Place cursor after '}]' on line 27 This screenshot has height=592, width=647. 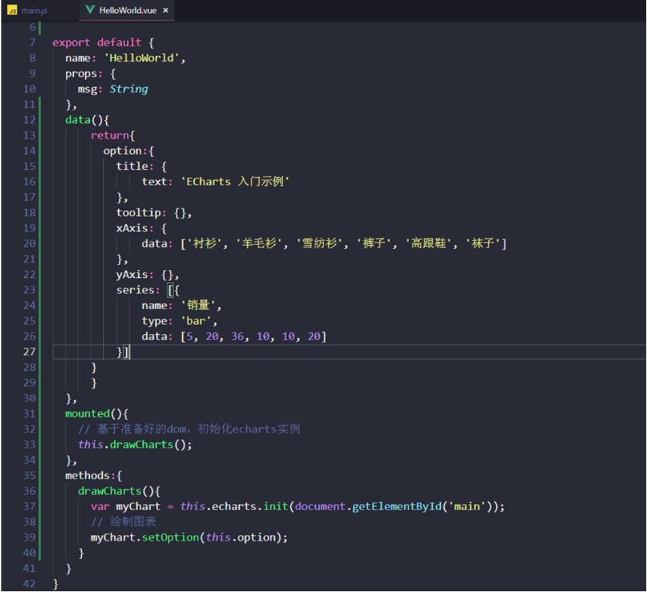[x=130, y=352]
